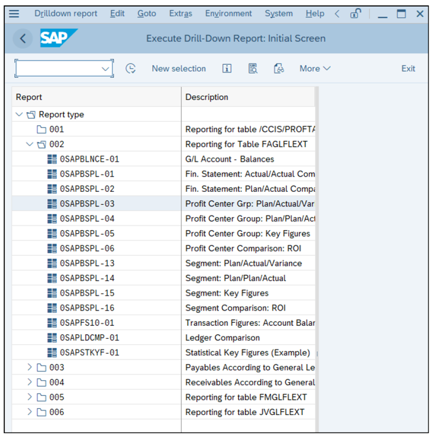The width and height of the screenshot is (435, 437).
Task: Click the clock icon next to the command field
Action: tap(131, 69)
